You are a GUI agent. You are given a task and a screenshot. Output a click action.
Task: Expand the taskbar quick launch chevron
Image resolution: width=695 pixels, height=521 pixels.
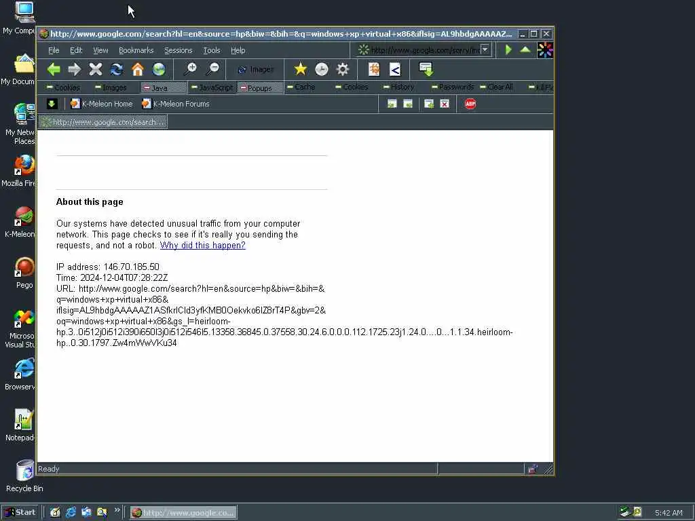(117, 510)
